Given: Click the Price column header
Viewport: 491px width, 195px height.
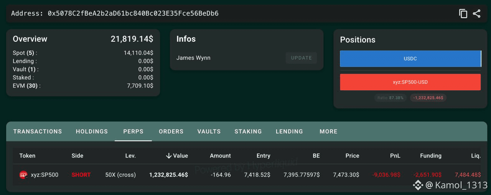Looking at the screenshot, I should click(352, 156).
